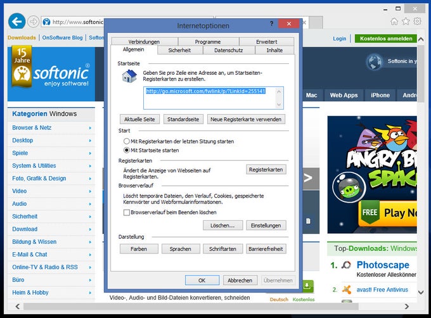The height and width of the screenshot is (318, 431).
Task: Go back with the browser back arrow
Action: pyautogui.click(x=16, y=21)
